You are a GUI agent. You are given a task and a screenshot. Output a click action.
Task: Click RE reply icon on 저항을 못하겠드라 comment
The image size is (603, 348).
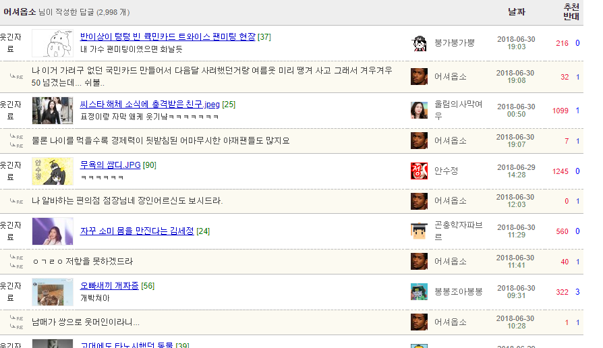pos(17,262)
